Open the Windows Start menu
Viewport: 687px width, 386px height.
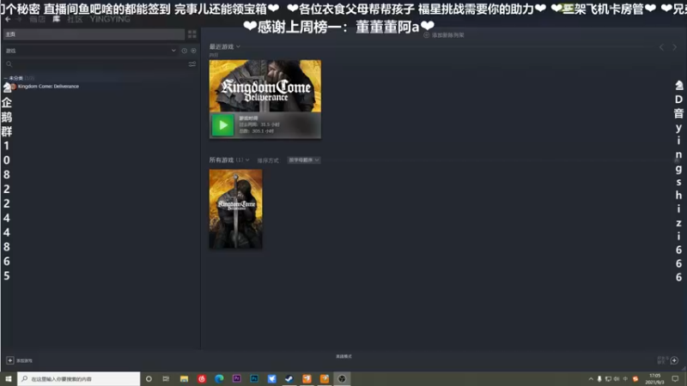(x=9, y=378)
